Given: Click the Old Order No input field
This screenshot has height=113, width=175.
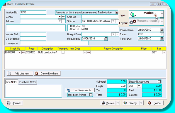Looking at the screenshot, I should pos(33,39).
